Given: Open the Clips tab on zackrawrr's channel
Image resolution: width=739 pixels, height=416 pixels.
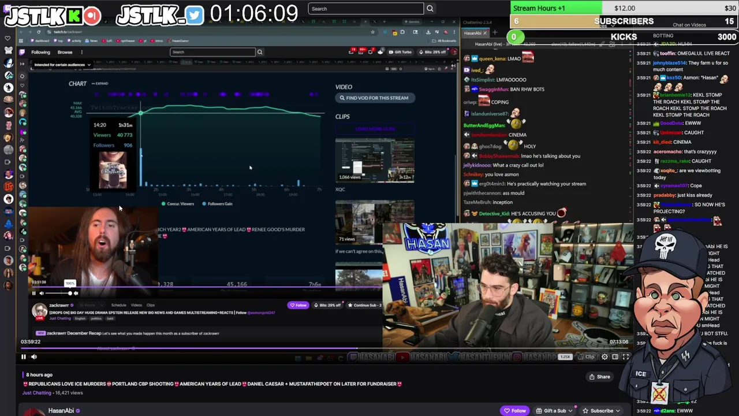Looking at the screenshot, I should click(x=151, y=305).
